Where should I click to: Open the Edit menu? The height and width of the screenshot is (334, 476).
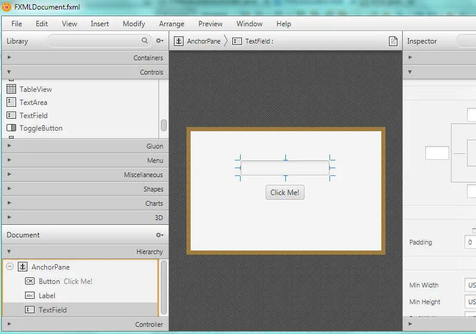42,24
